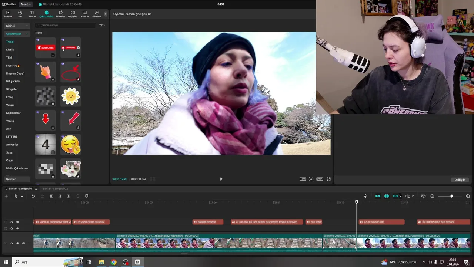The width and height of the screenshot is (474, 267).
Task: Click the player focus zoom icon
Action: (x=311, y=179)
